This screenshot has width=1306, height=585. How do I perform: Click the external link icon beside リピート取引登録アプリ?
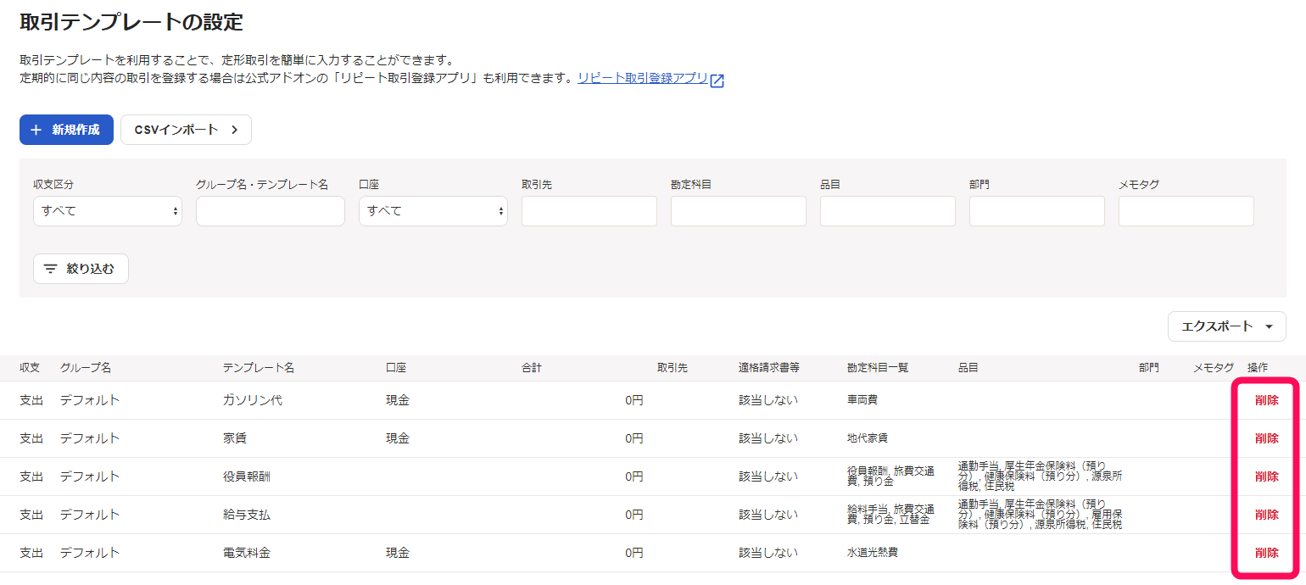(x=717, y=81)
